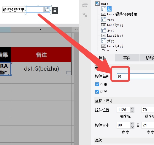This screenshot has width=154, height=145.
Task: Click the combo box icon beside jg
Action: pos(104,9)
